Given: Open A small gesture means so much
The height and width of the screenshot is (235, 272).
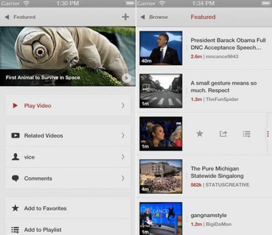Looking at the screenshot, I should click(x=224, y=86).
